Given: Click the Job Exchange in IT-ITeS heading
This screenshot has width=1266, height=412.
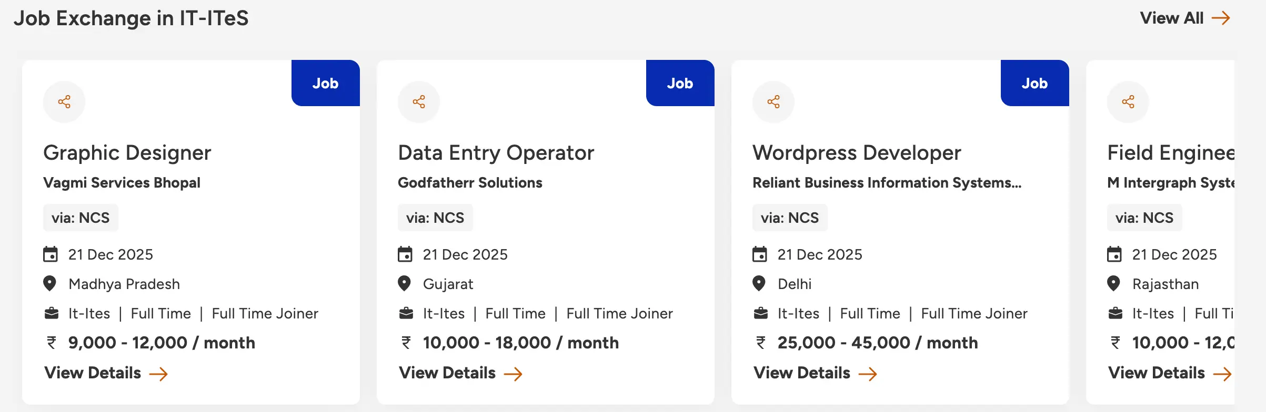Looking at the screenshot, I should (132, 17).
